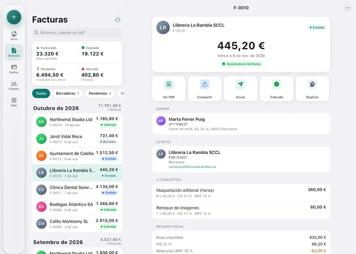Focus the Número, cliente ou NIF search field

click(77, 33)
